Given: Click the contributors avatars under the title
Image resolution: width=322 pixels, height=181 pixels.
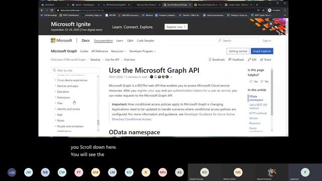Looking at the screenshot, I should click(x=159, y=77).
